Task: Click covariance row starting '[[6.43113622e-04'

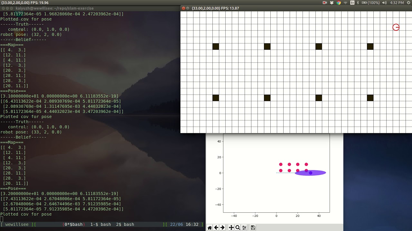Action: [61, 101]
